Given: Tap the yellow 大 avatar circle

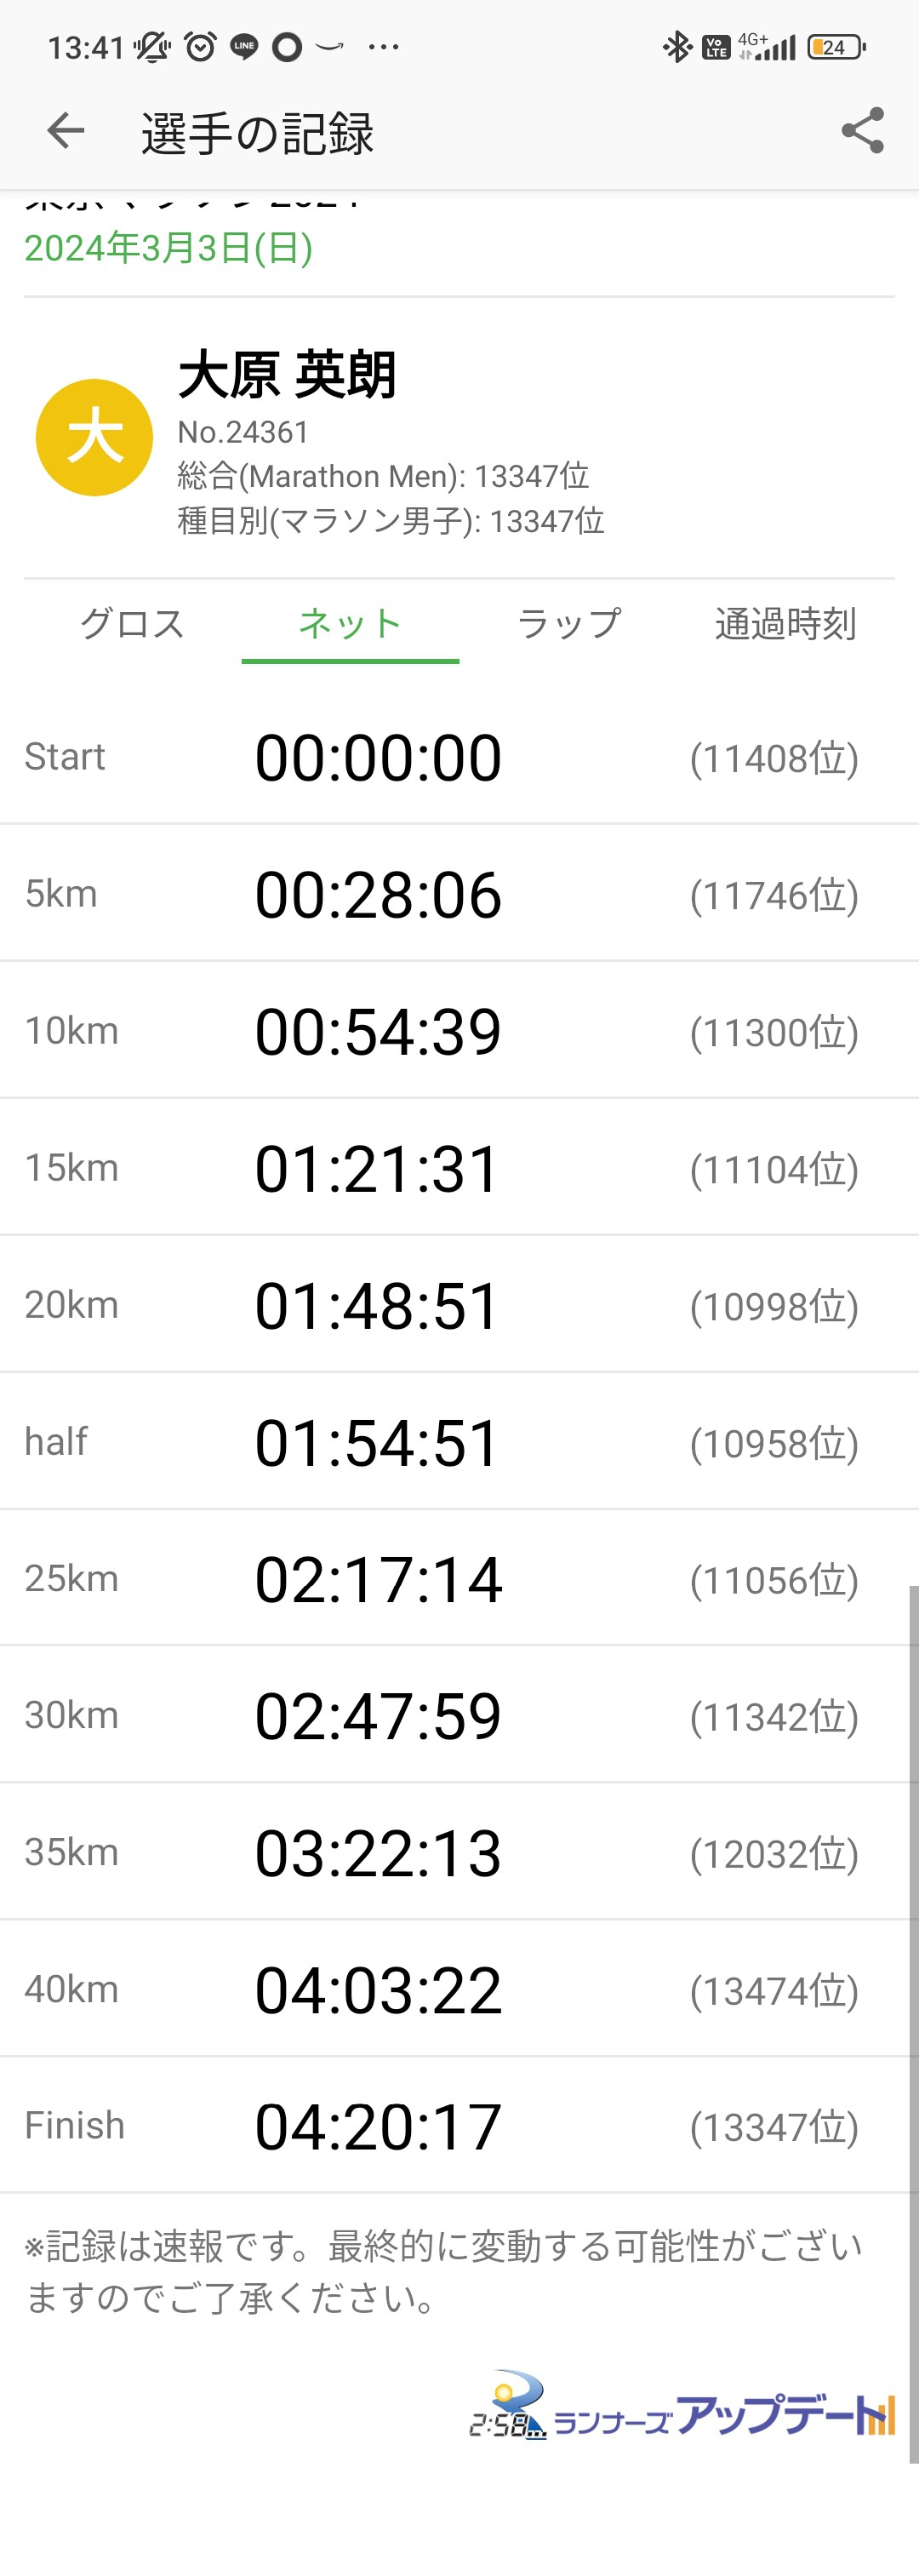Looking at the screenshot, I should pyautogui.click(x=94, y=438).
